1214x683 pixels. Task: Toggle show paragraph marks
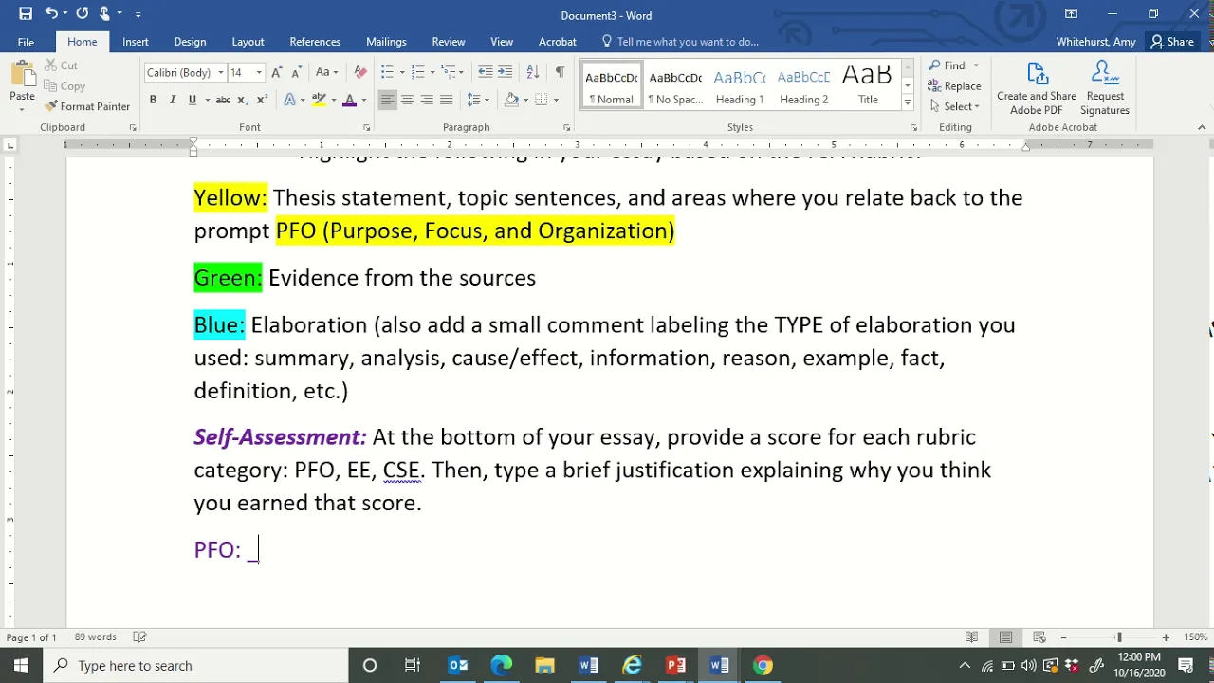coord(560,72)
